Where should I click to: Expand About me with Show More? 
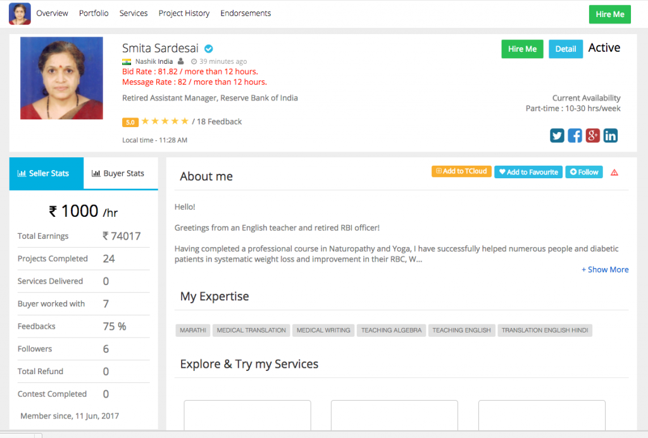click(605, 269)
